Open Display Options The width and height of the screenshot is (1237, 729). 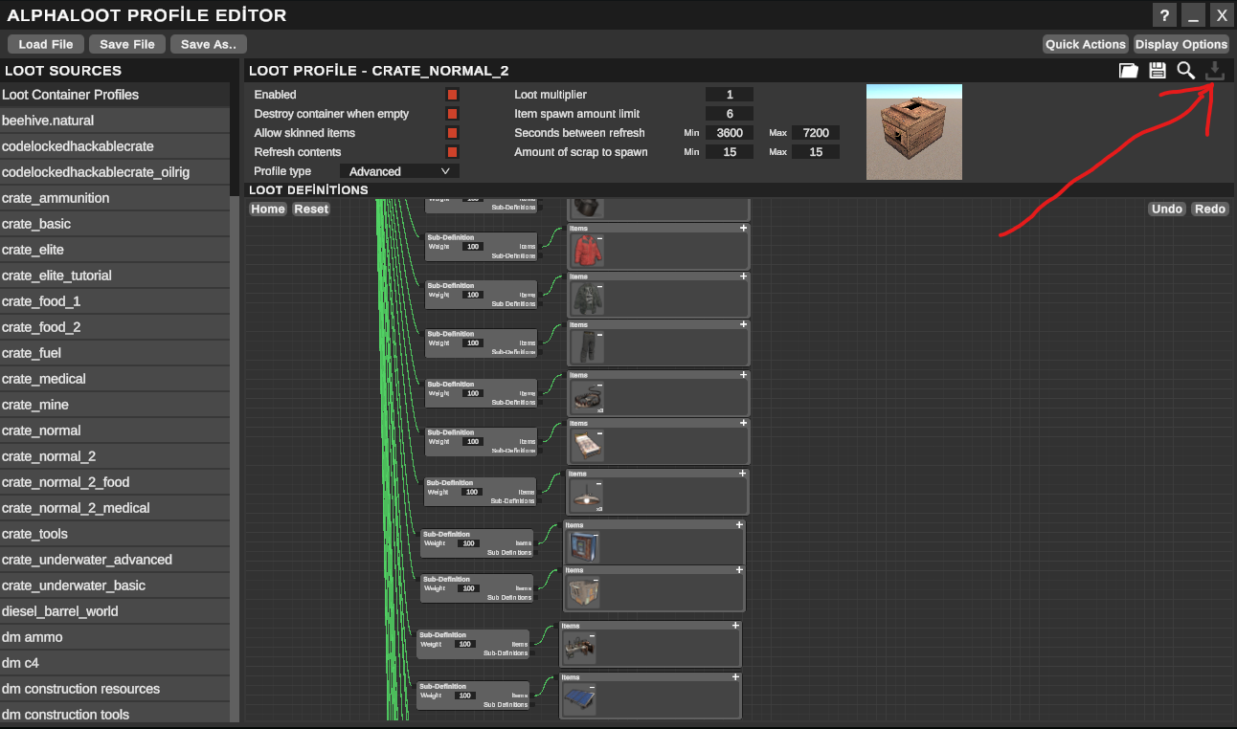[x=1181, y=44]
